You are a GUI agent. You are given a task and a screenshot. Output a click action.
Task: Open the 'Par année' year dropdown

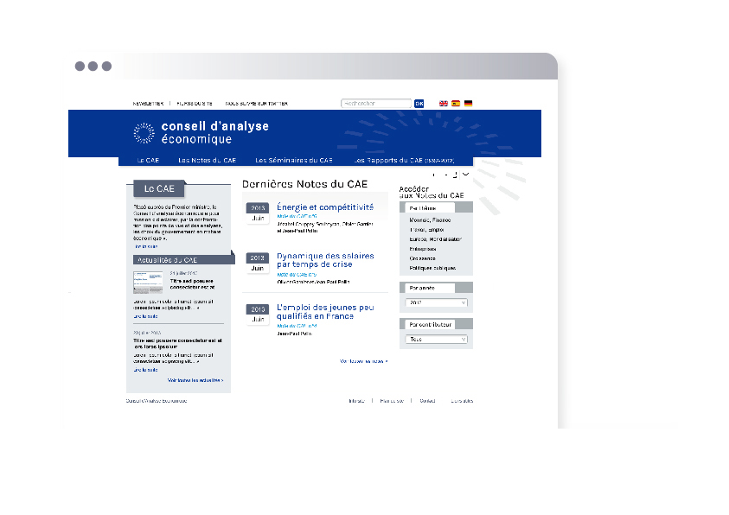(437, 303)
